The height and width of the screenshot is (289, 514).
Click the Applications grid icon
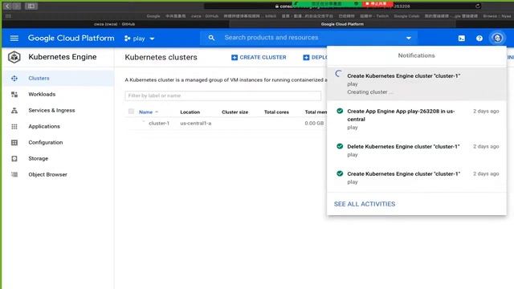tap(14, 127)
